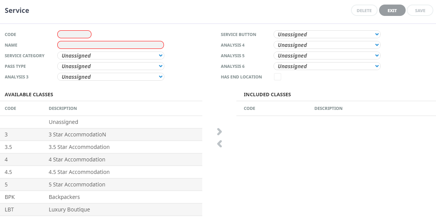Expand the Analysis 3 dropdown
This screenshot has width=436, height=219.
110,77
